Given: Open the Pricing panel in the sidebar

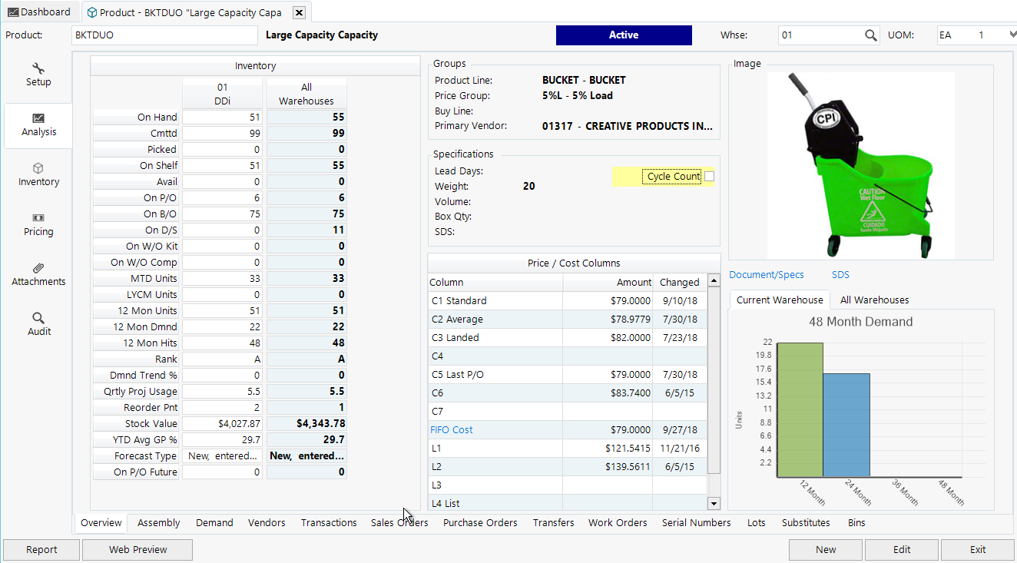Looking at the screenshot, I should click(38, 224).
